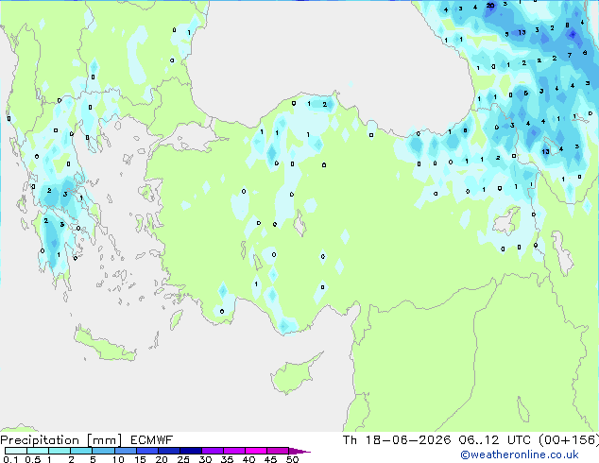
Task: Click the 2–5 mm legend color swatch
Action: 81,451
